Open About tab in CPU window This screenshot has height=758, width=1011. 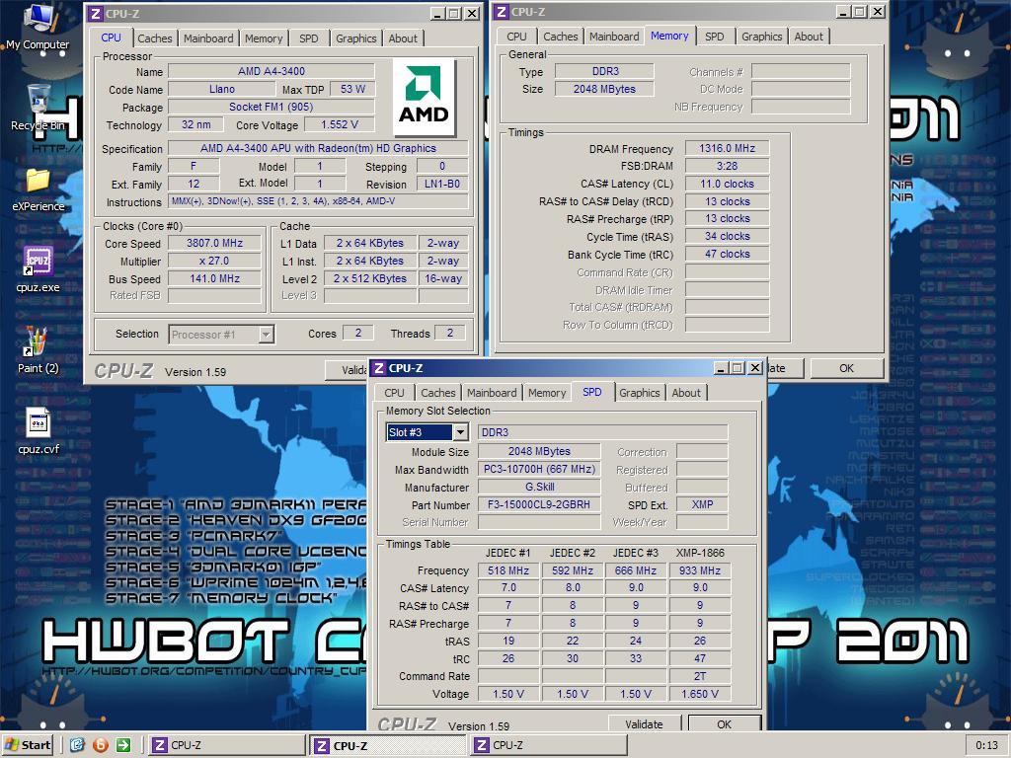403,38
